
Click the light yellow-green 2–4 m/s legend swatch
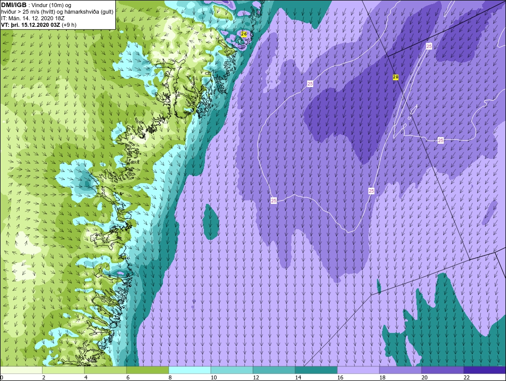coord(63,370)
